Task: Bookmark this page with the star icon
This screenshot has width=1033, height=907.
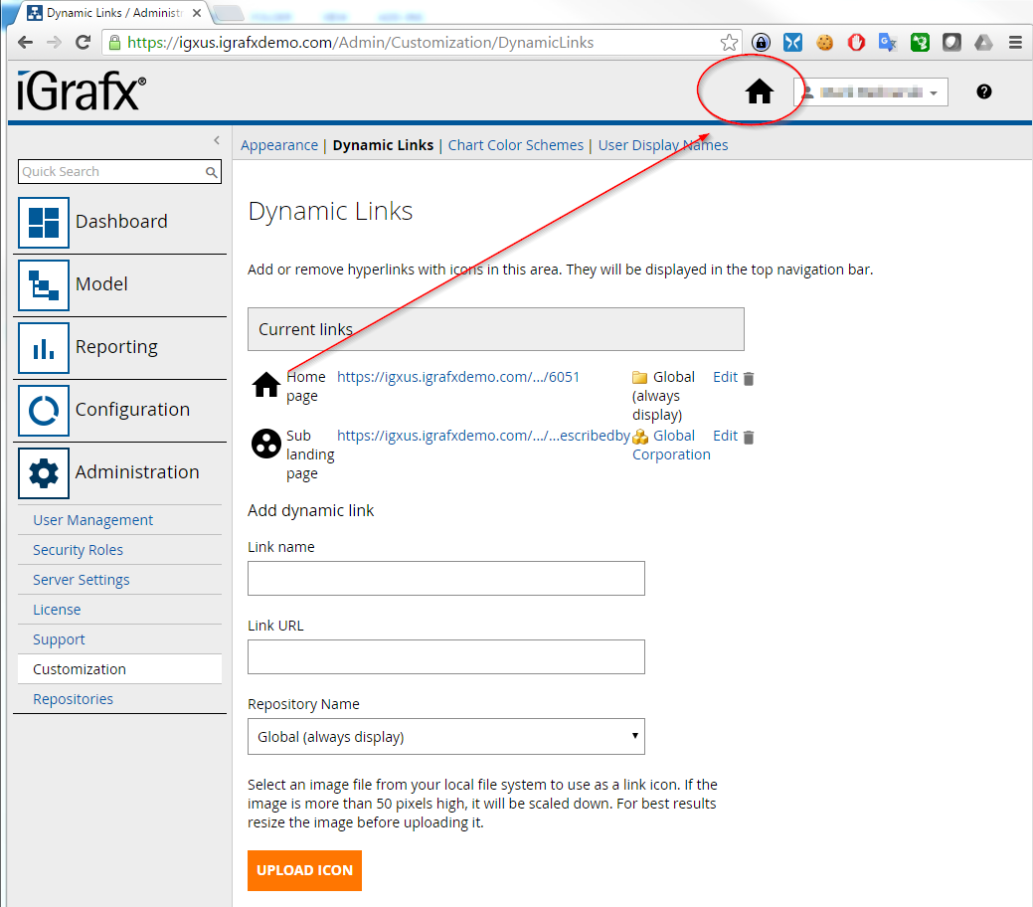Action: pos(729,43)
